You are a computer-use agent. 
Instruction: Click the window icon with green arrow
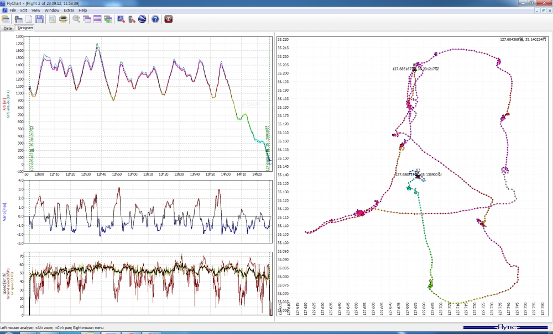108,19
